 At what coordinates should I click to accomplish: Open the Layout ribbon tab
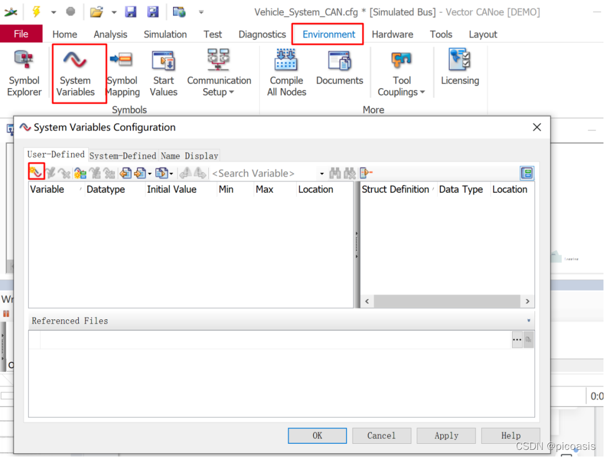(483, 34)
